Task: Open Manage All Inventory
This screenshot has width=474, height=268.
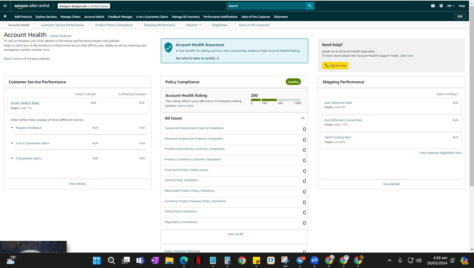Action: coord(186,17)
